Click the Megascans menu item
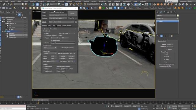The width and height of the screenshot is (196, 110). (x=143, y=1)
